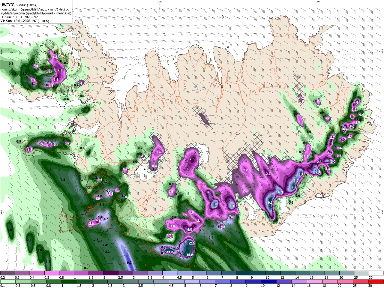Pick snow legend swatch between 0.5 and 0.8
Image resolution: width=384 pixels, height=288 pixels.
pos(52,273)
